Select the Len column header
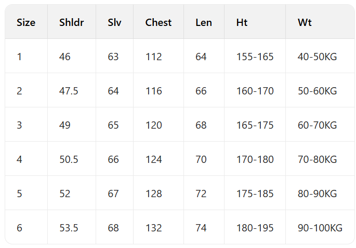Screen dimensions: 356x248 click(x=203, y=22)
